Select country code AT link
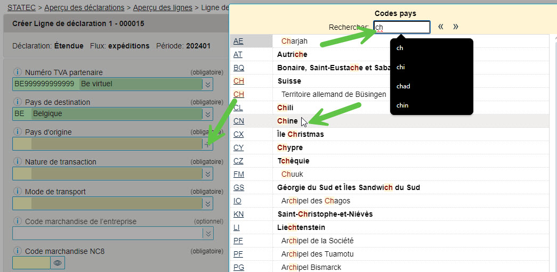557x272 pixels. pos(238,55)
